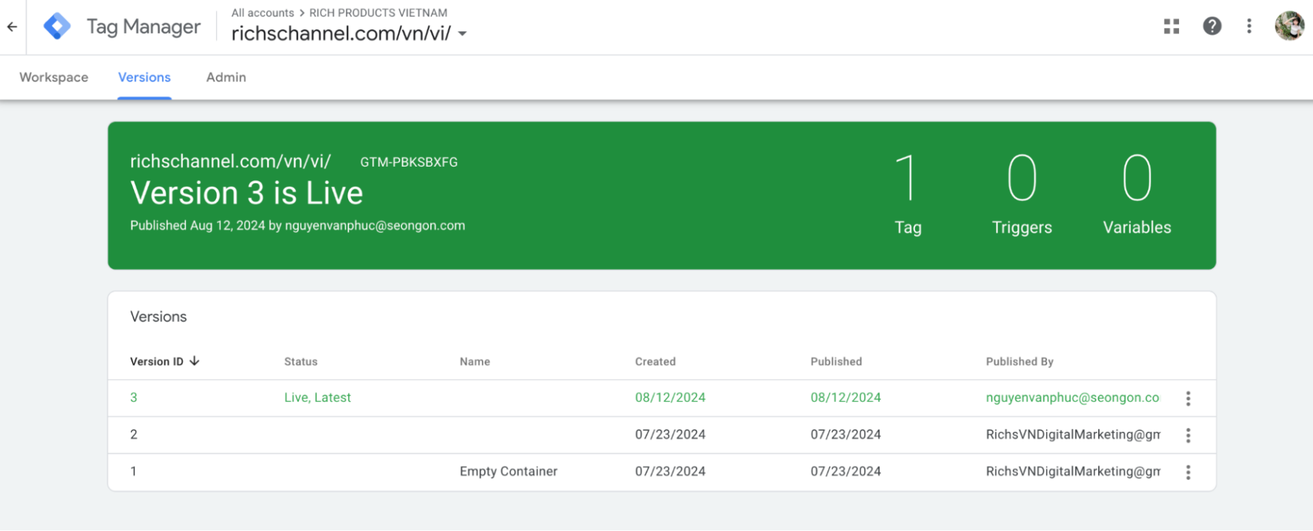The image size is (1313, 531).
Task: Click version 1 published date 07/23/2024
Action: 846,472
